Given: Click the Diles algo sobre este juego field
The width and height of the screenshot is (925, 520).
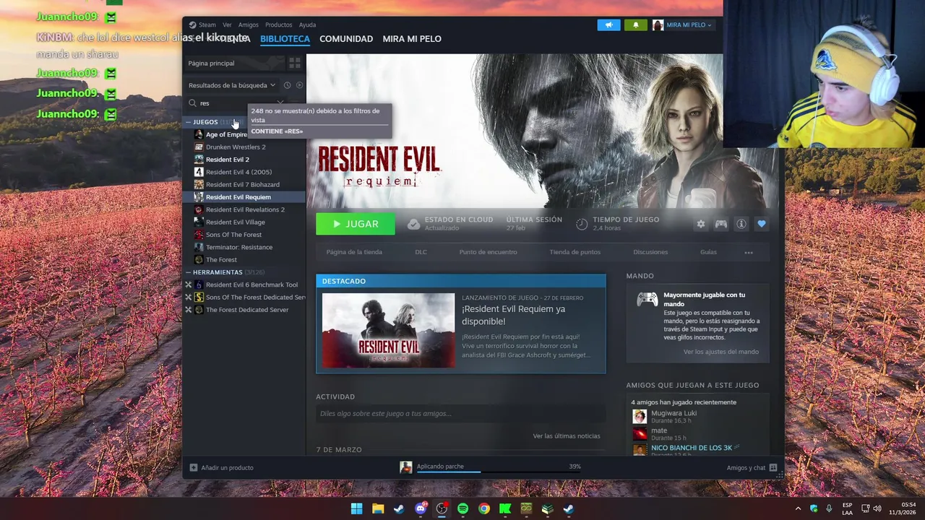Looking at the screenshot, I should tap(460, 413).
